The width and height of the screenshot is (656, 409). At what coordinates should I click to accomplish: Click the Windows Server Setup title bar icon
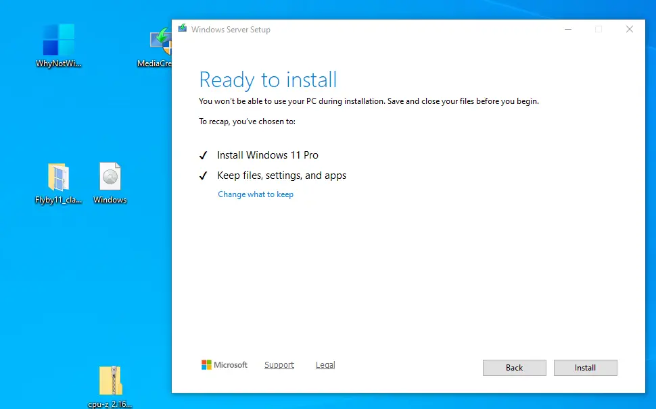pyautogui.click(x=182, y=28)
